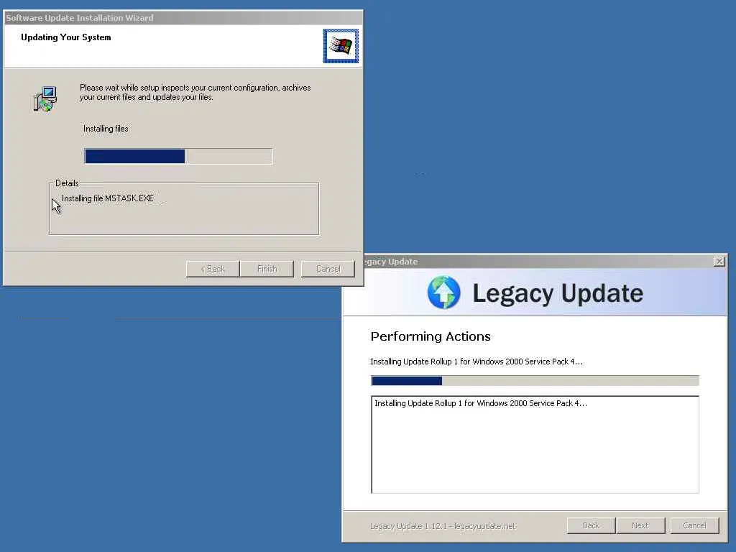Click the Finish button in the wizard

[267, 269]
